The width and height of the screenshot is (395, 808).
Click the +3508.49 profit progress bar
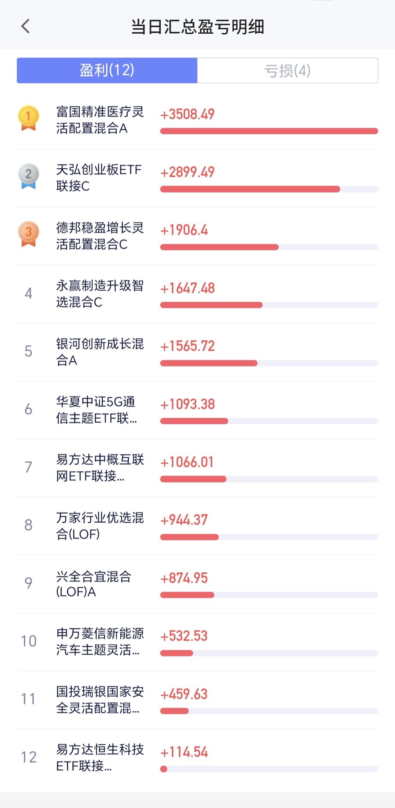pyautogui.click(x=269, y=131)
